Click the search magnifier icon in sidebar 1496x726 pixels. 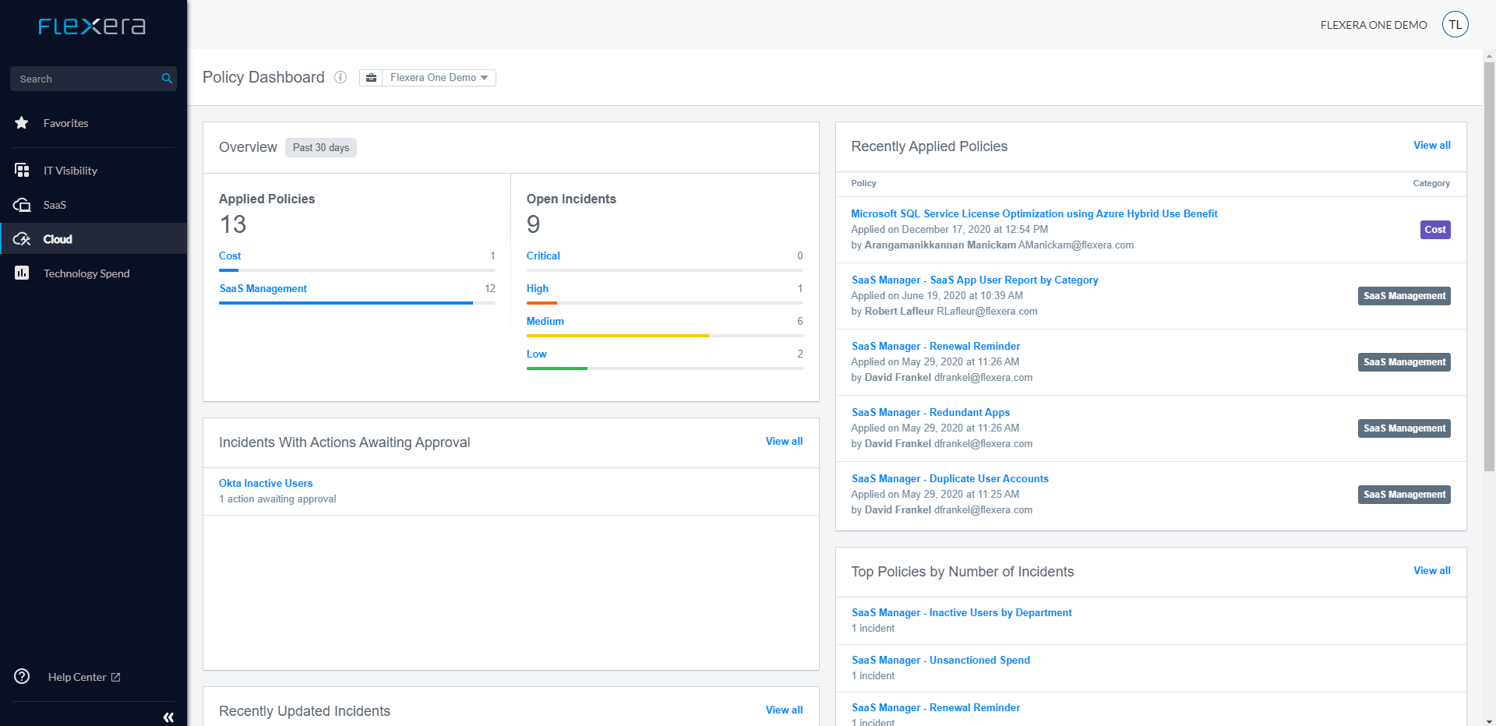point(167,79)
